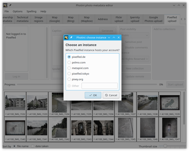Select thumbnail A1100_IMG_1545
This screenshot has width=189, height=151.
tap(125, 129)
